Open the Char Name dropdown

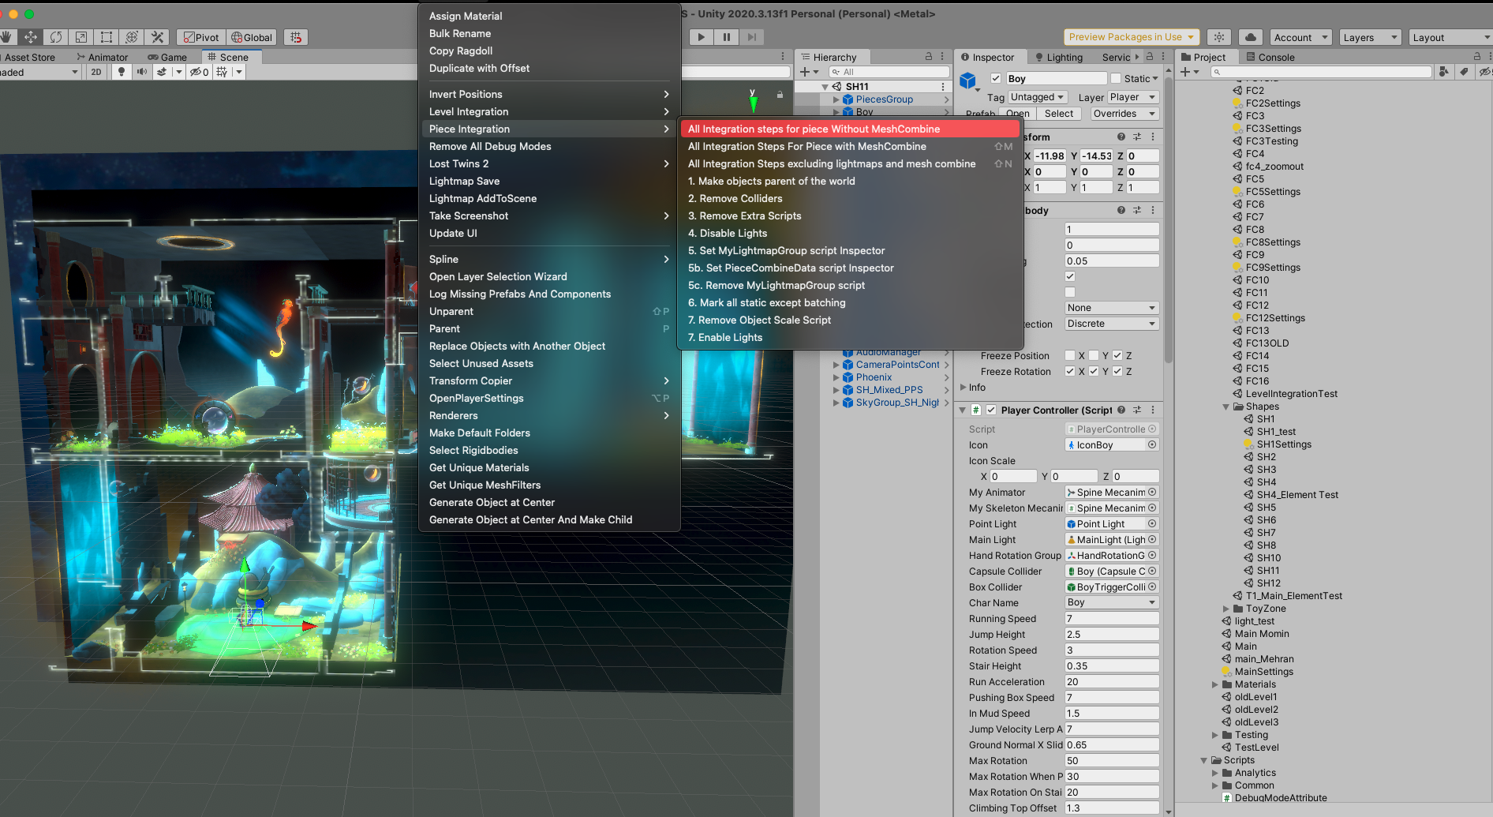1112,602
